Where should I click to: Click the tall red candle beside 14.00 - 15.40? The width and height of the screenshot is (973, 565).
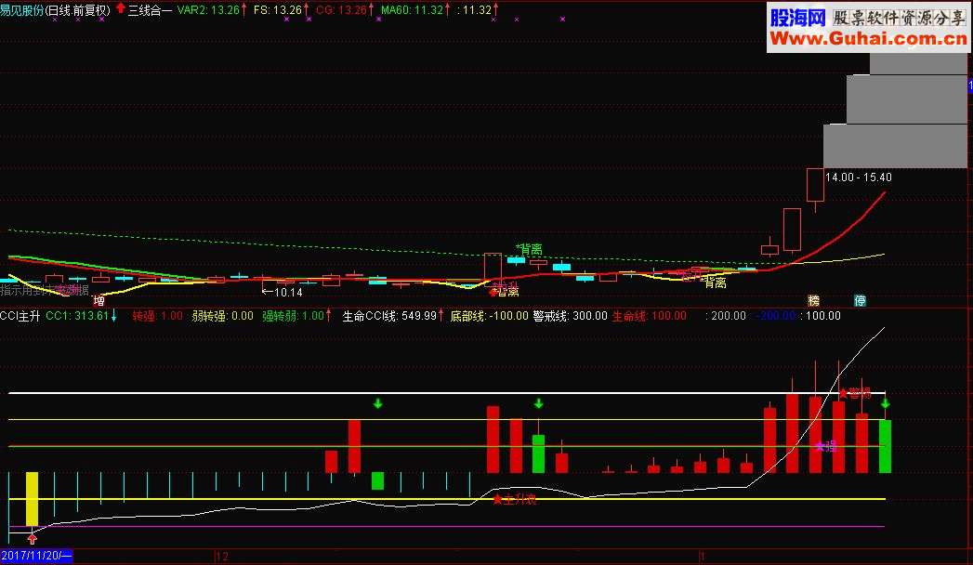(x=815, y=185)
